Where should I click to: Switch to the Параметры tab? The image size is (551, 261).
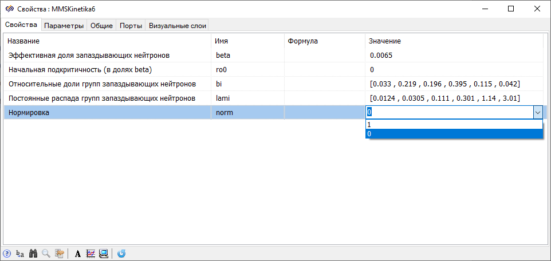click(x=64, y=25)
